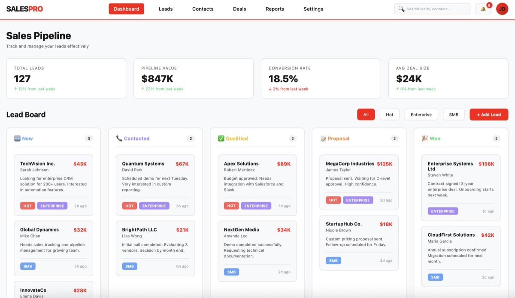Click the + Add Lead button
This screenshot has width=515, height=298.
(489, 114)
